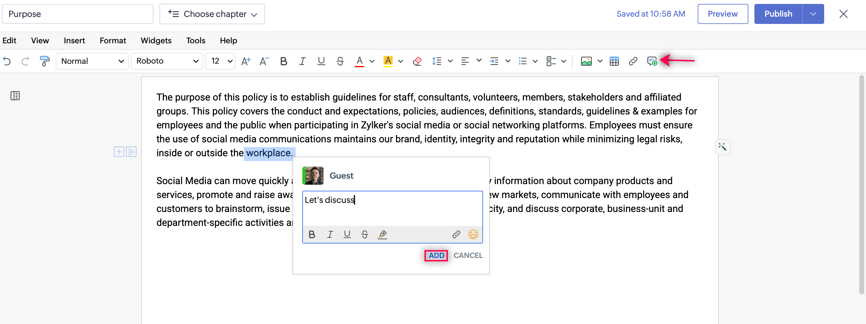Open the table of contents sidebar icon
The width and height of the screenshot is (866, 324).
pos(15,96)
